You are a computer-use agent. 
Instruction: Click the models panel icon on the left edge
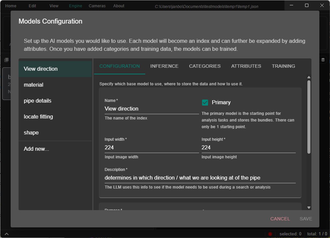tap(6, 59)
